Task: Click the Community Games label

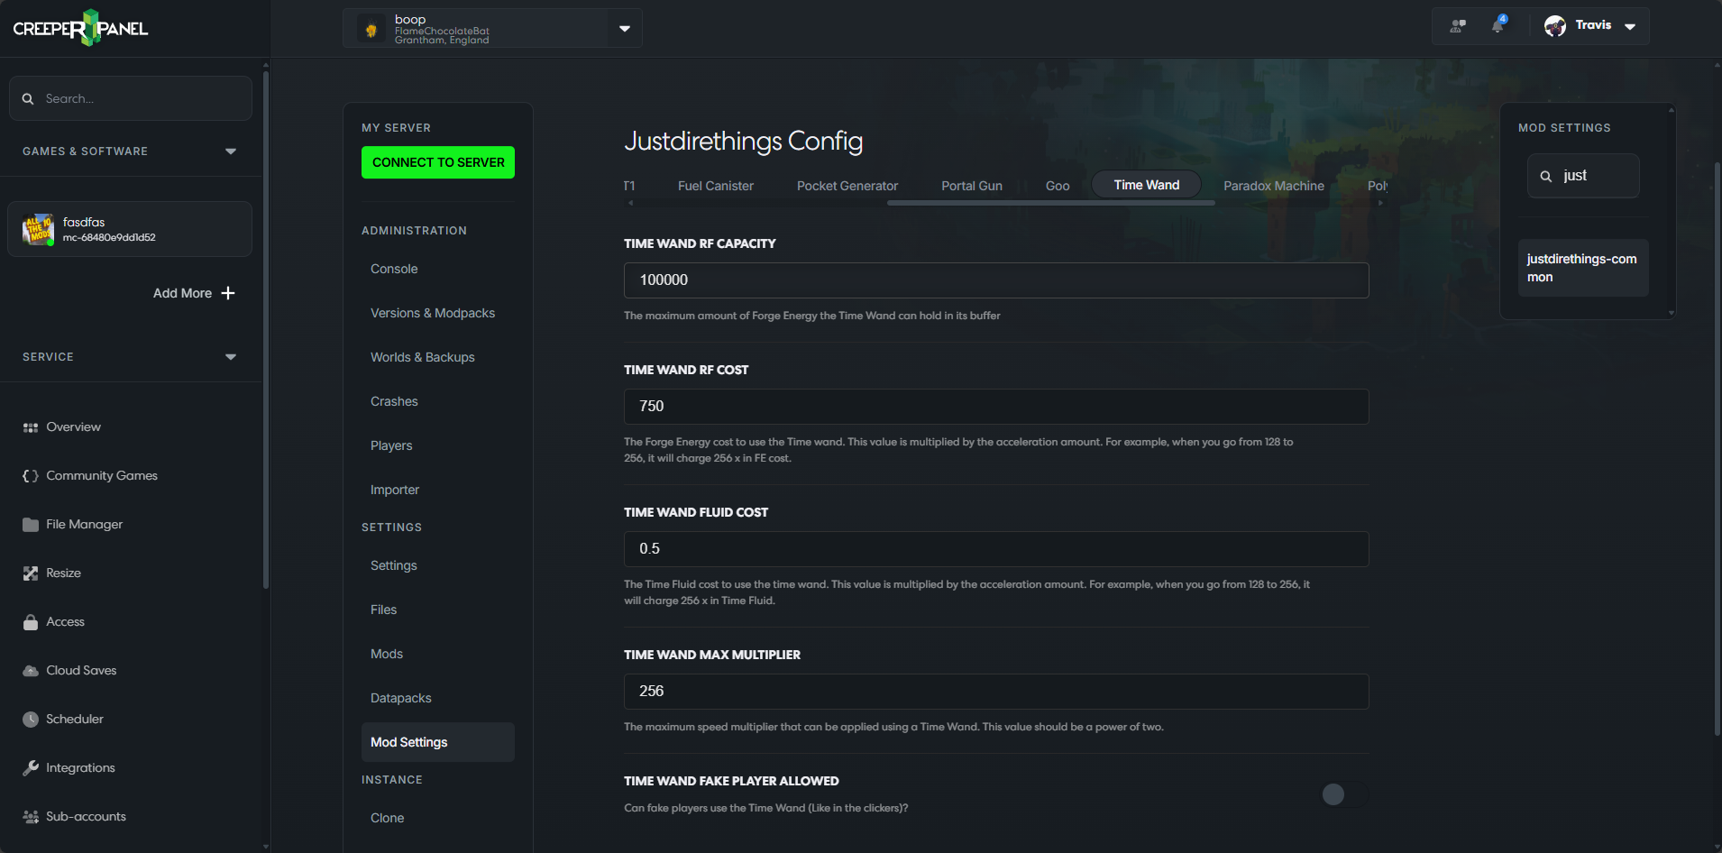Action: (x=102, y=476)
